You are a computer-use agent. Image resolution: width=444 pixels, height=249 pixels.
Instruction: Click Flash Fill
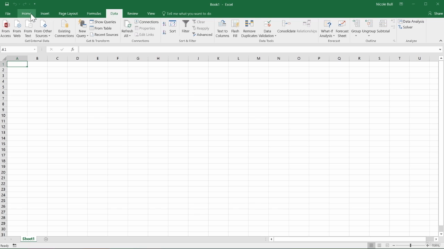235,29
